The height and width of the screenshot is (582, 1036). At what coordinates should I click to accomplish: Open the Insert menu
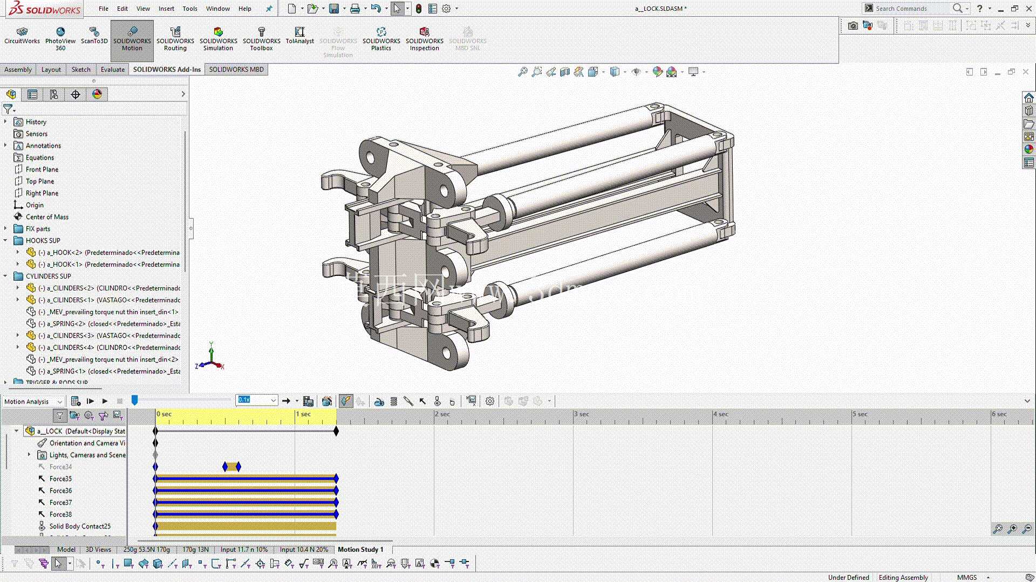coord(166,9)
